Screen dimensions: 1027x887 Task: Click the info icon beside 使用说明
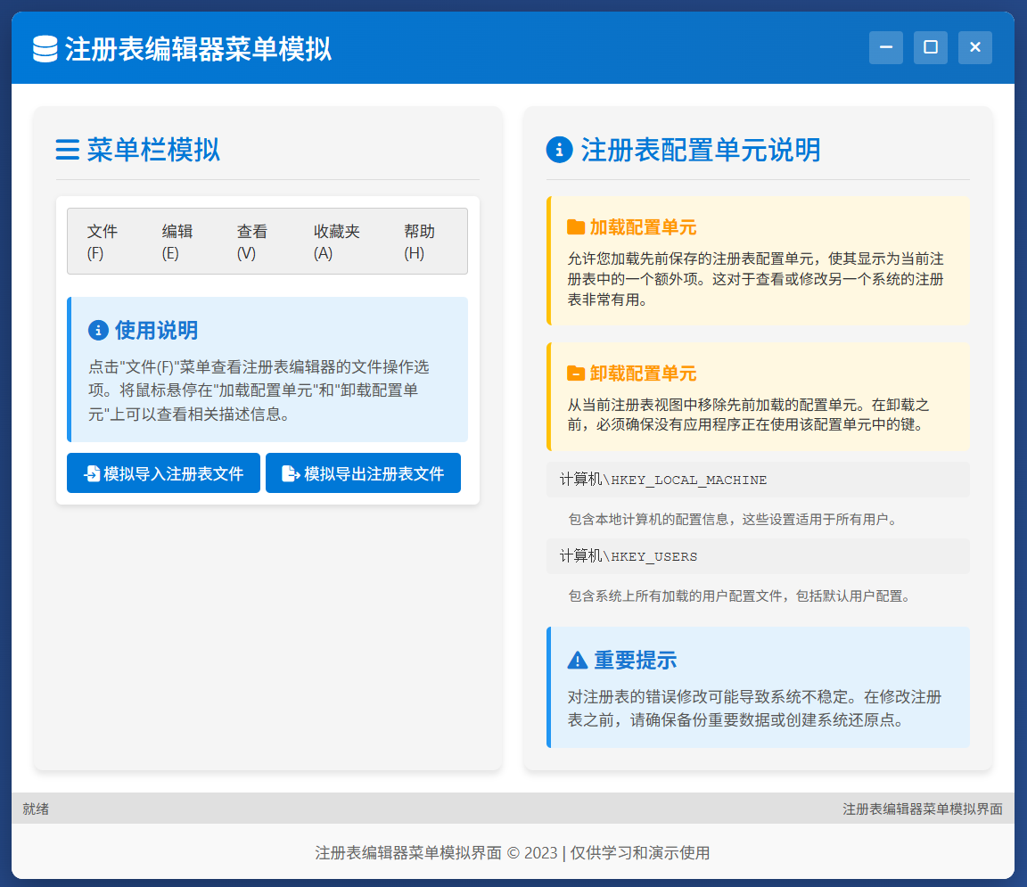coord(98,330)
